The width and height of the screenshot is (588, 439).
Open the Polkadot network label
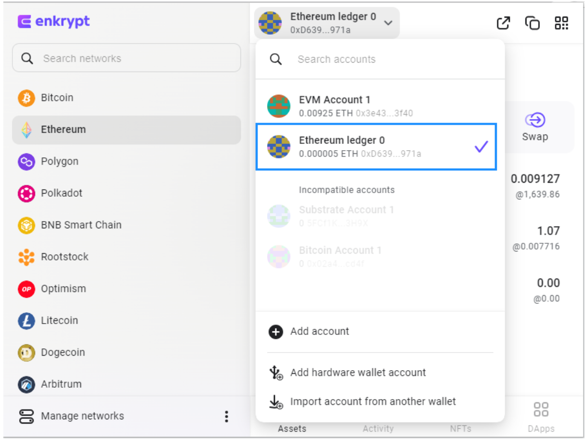pos(62,194)
